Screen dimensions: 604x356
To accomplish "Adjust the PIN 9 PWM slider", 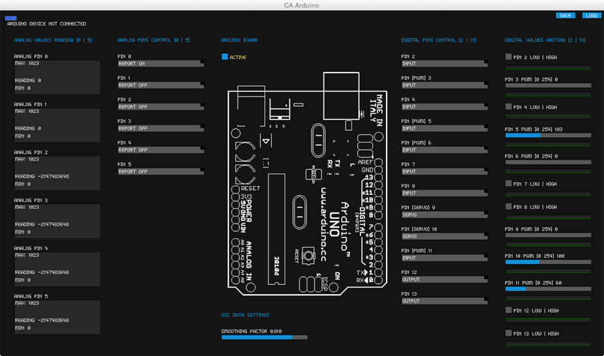I will 548,235.
